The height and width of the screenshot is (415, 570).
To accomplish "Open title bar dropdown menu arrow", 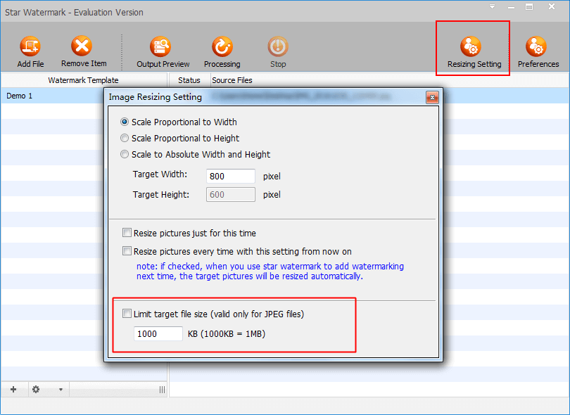I will [492, 6].
